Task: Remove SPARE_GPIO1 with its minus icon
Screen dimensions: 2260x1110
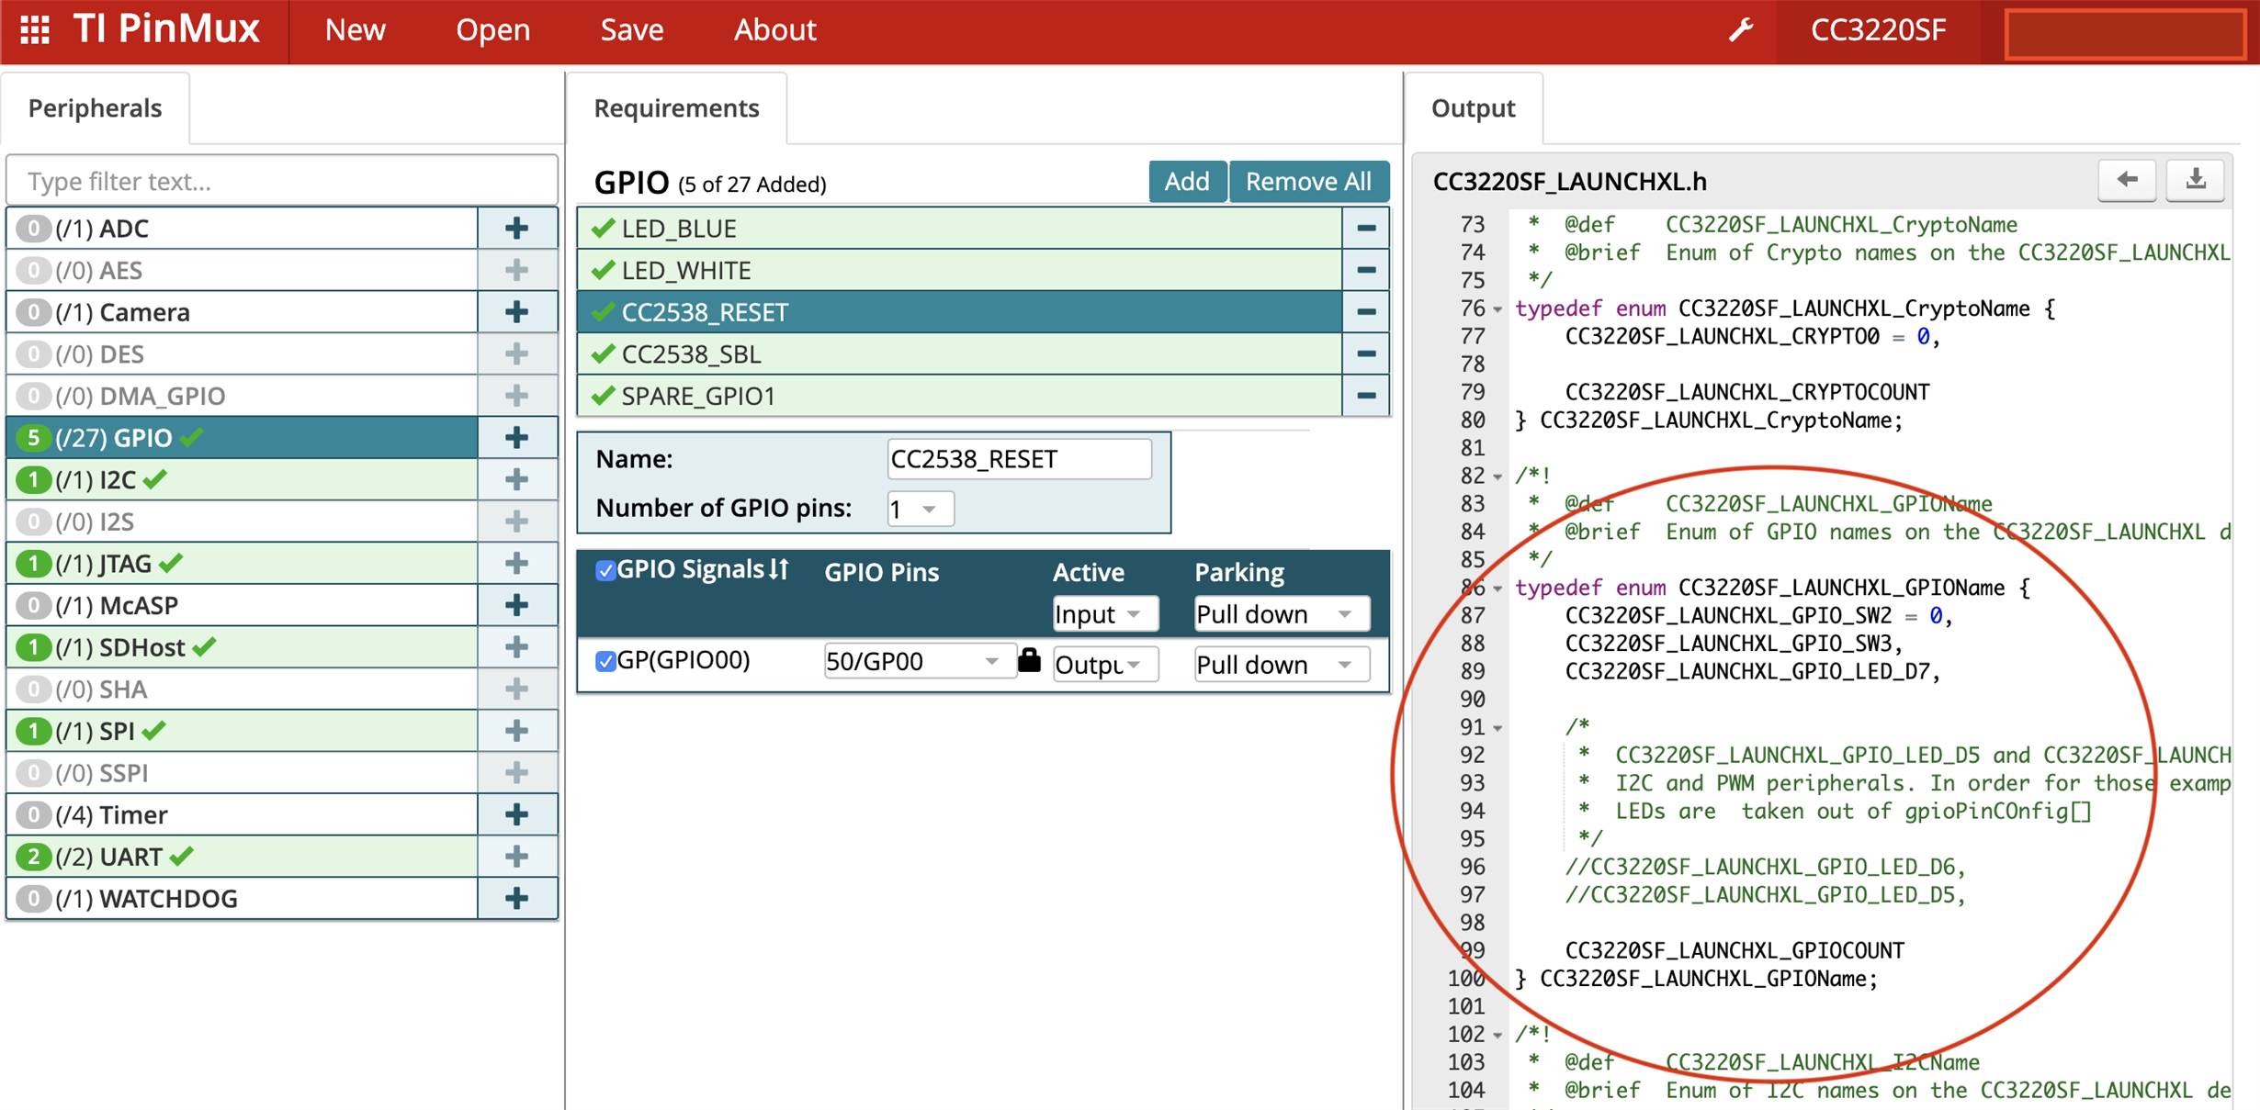Action: 1365,396
